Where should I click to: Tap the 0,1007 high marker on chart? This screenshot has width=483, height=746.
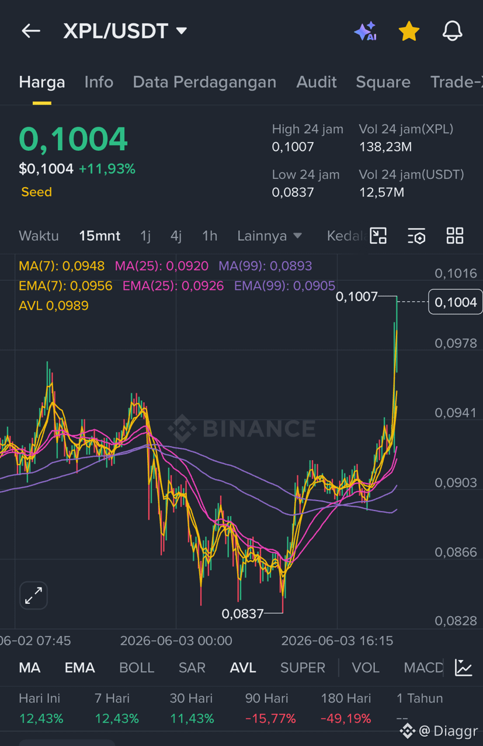coord(357,297)
